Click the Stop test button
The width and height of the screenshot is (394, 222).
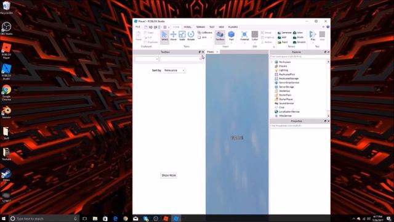pos(322,36)
